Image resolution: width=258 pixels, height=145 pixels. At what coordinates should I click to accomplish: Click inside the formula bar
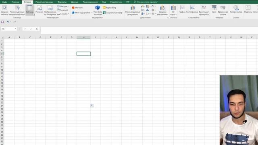coord(149,30)
